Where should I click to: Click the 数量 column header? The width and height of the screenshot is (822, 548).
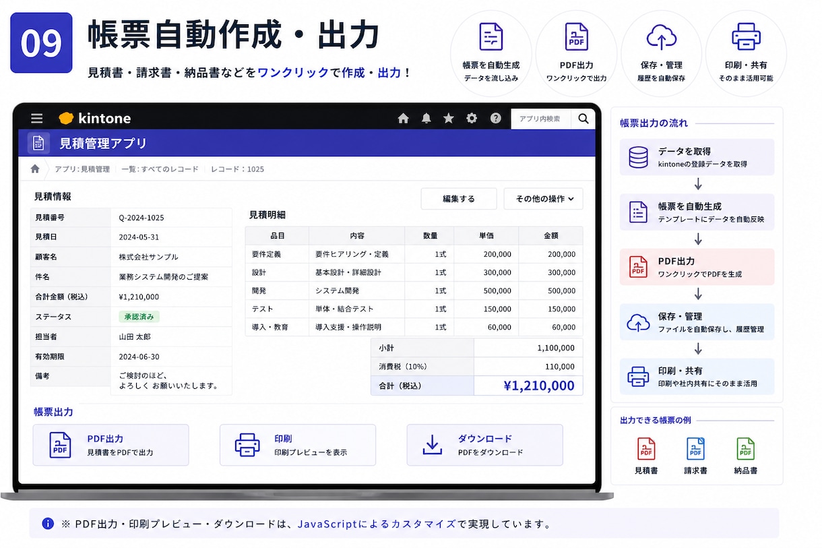(x=430, y=236)
